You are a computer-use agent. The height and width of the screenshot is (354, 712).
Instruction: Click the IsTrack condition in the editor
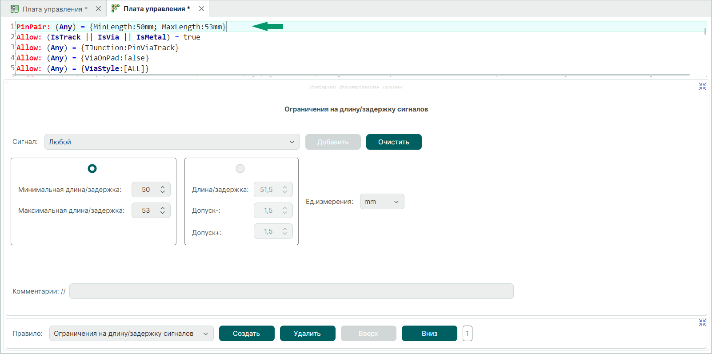tap(66, 37)
